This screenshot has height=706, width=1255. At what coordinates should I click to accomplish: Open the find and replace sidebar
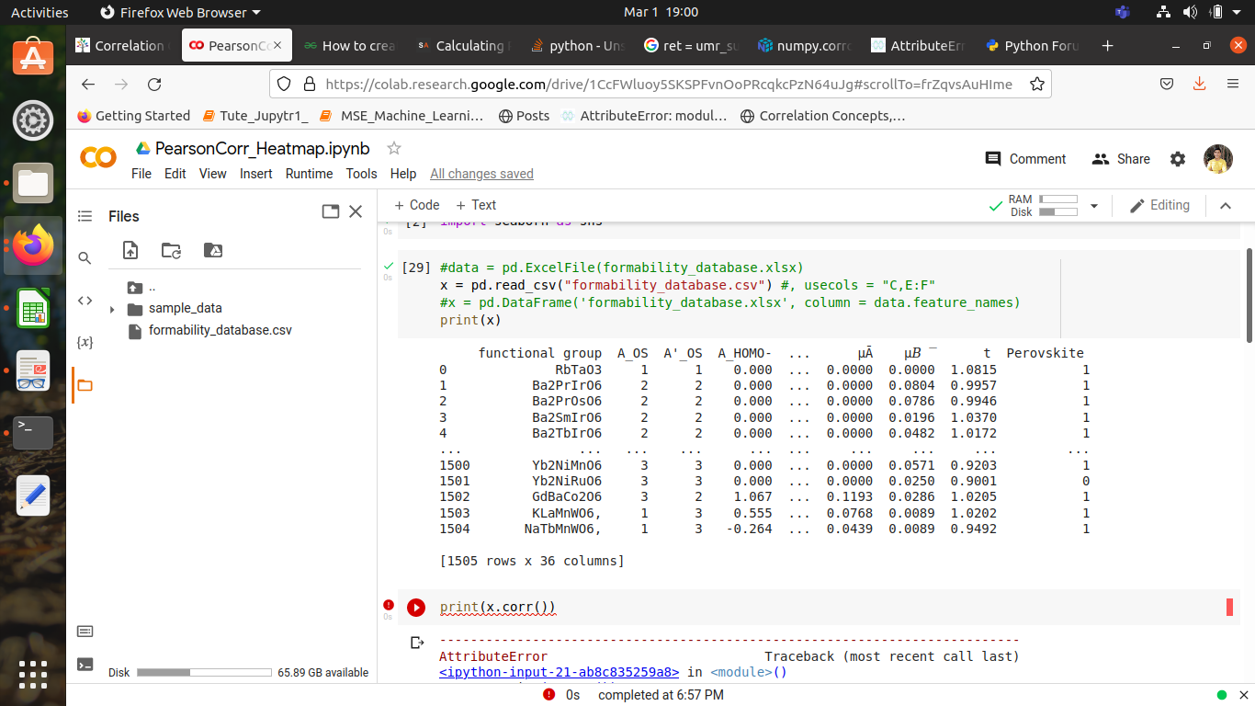85,258
